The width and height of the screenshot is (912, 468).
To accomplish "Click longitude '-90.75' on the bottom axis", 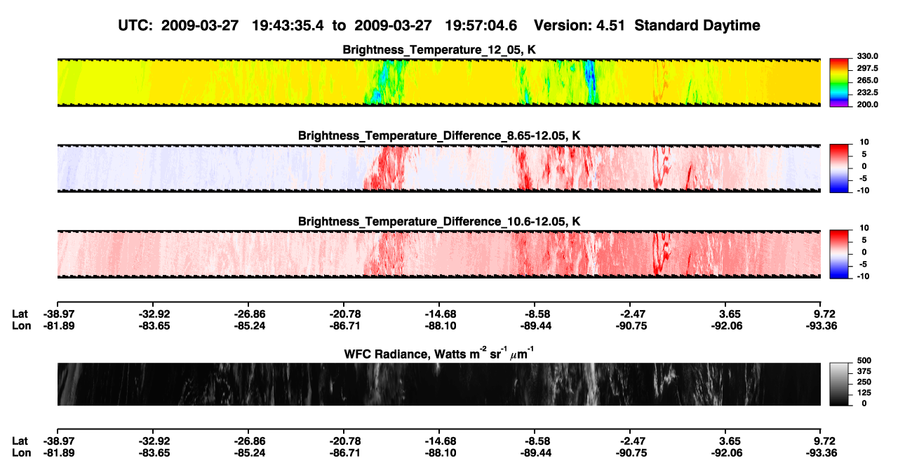I will [x=630, y=453].
